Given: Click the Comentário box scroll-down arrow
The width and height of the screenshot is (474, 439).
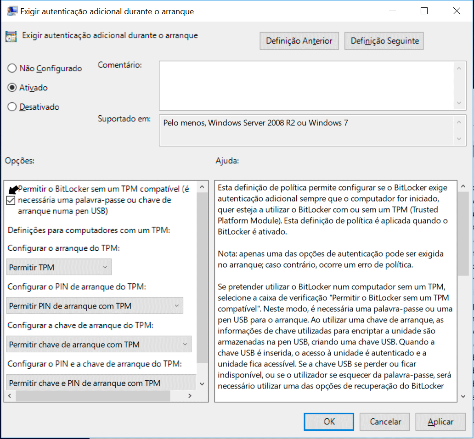Looking at the screenshot, I should [x=459, y=103].
